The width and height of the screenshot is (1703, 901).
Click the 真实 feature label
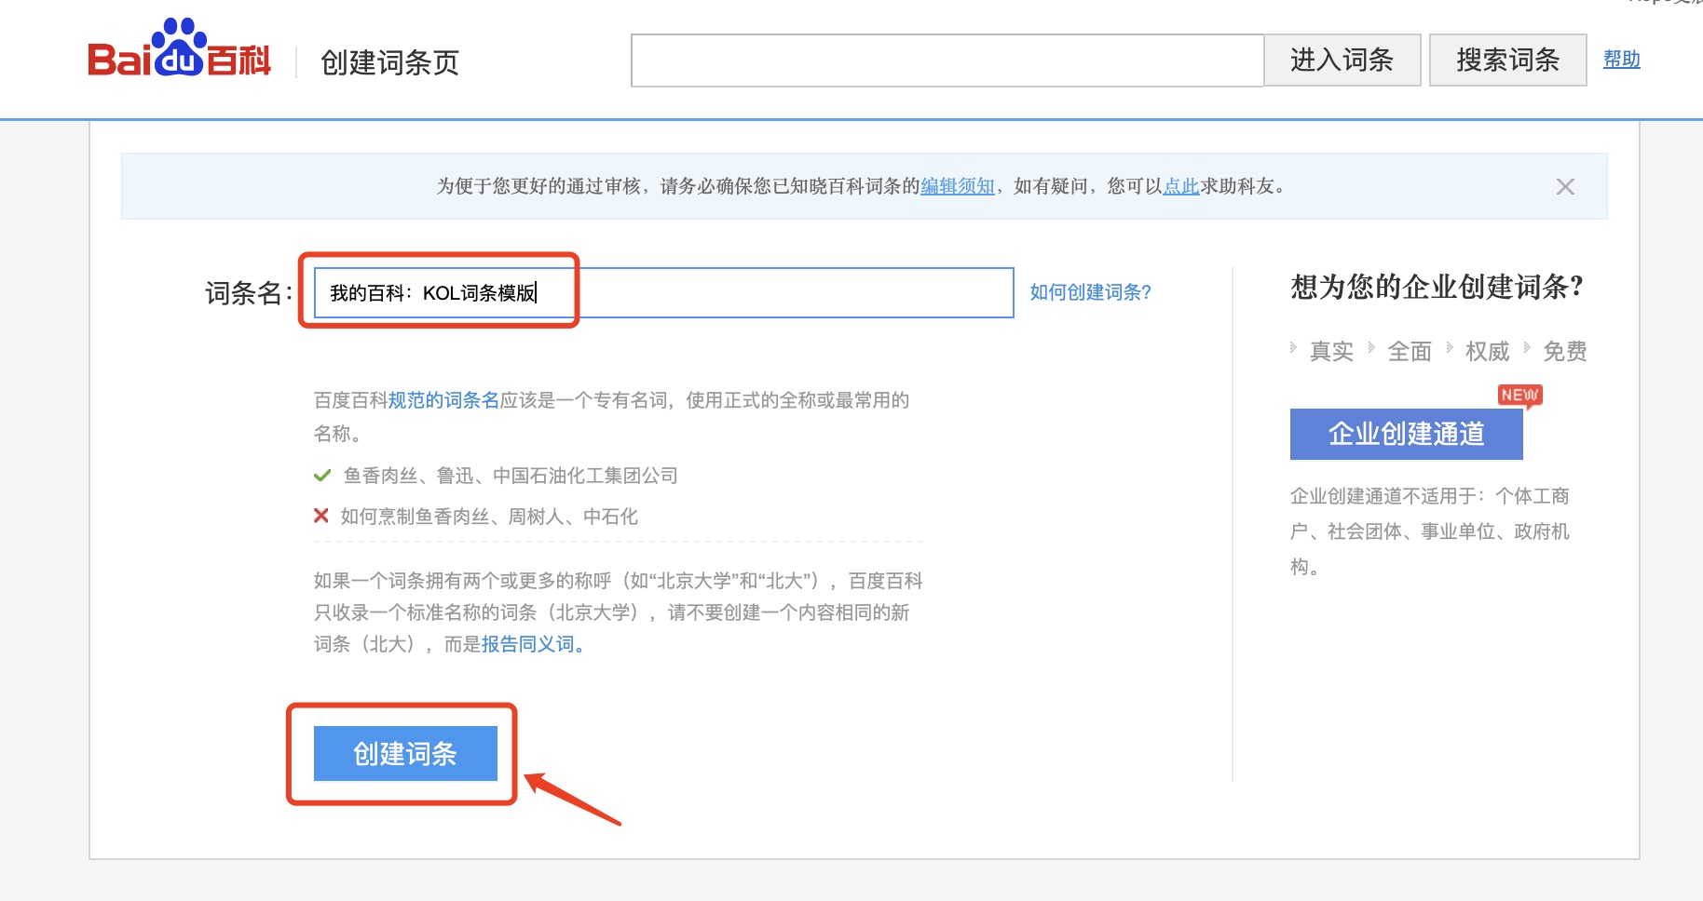tap(1331, 351)
